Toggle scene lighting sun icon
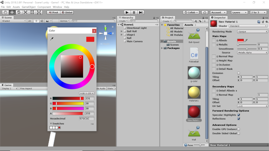Viewport: 269px width, 151px height. pos(36,21)
